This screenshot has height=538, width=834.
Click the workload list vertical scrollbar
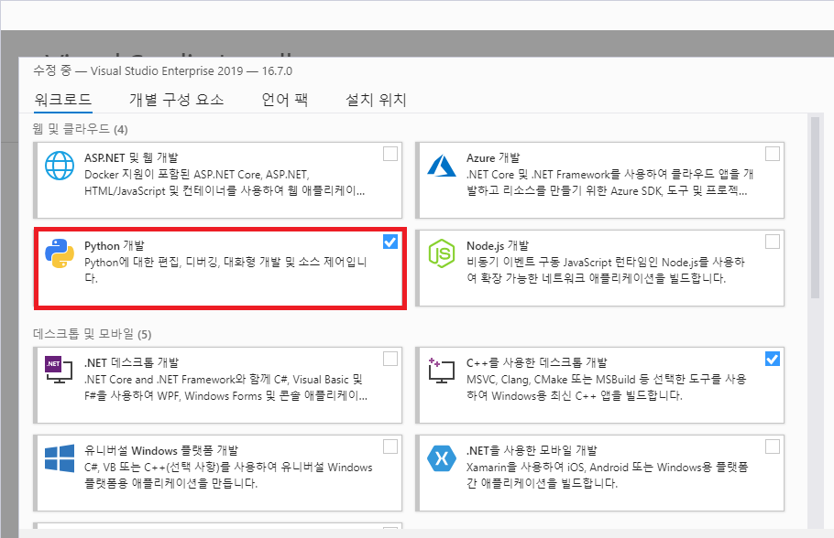click(815, 207)
